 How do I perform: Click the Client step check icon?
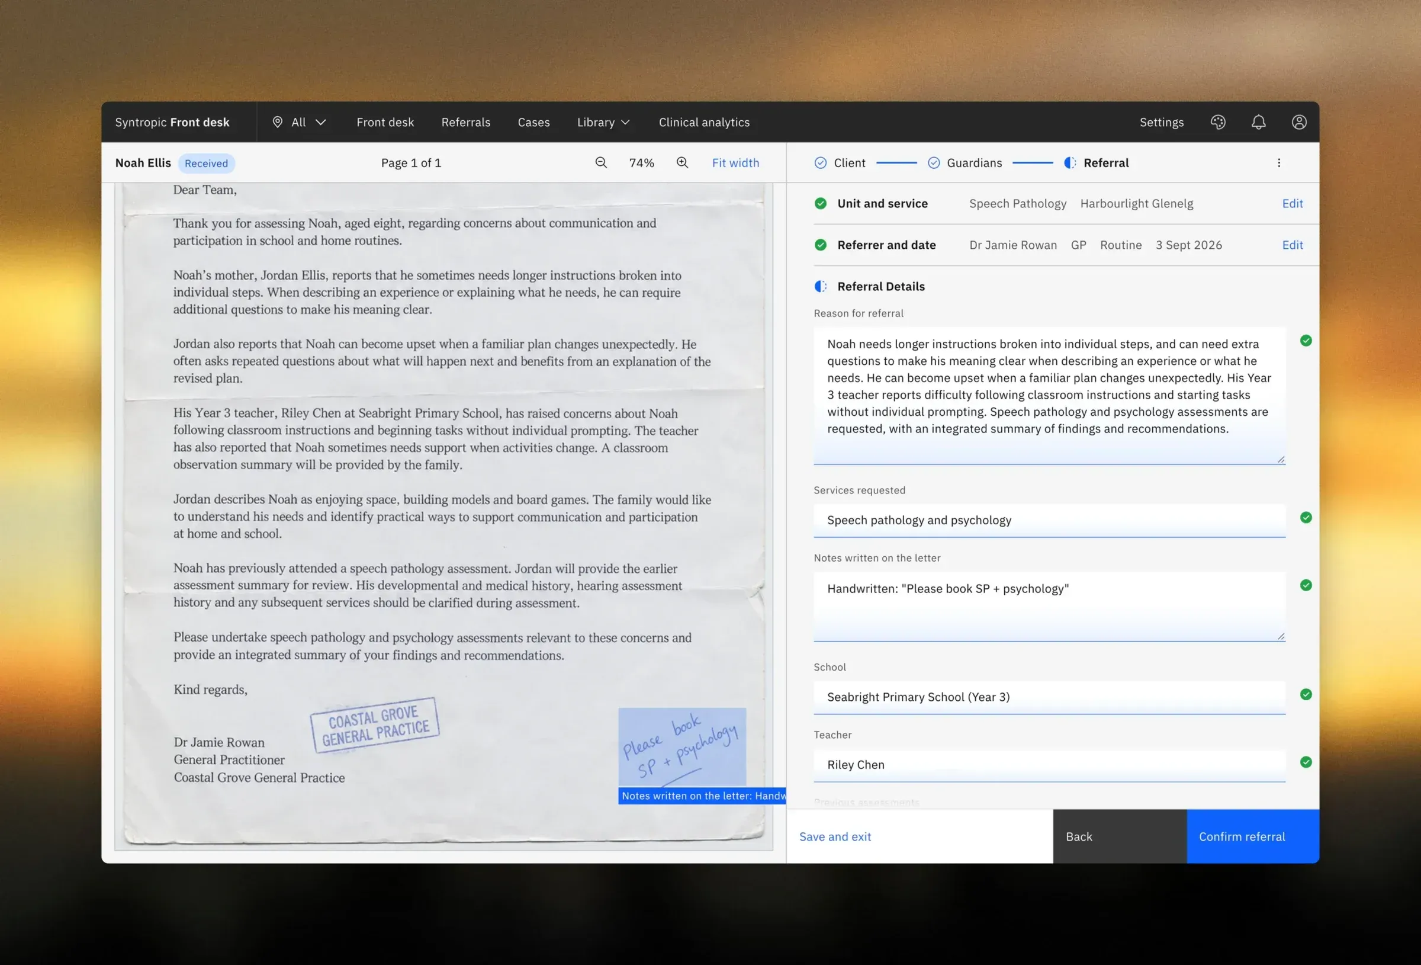click(821, 163)
